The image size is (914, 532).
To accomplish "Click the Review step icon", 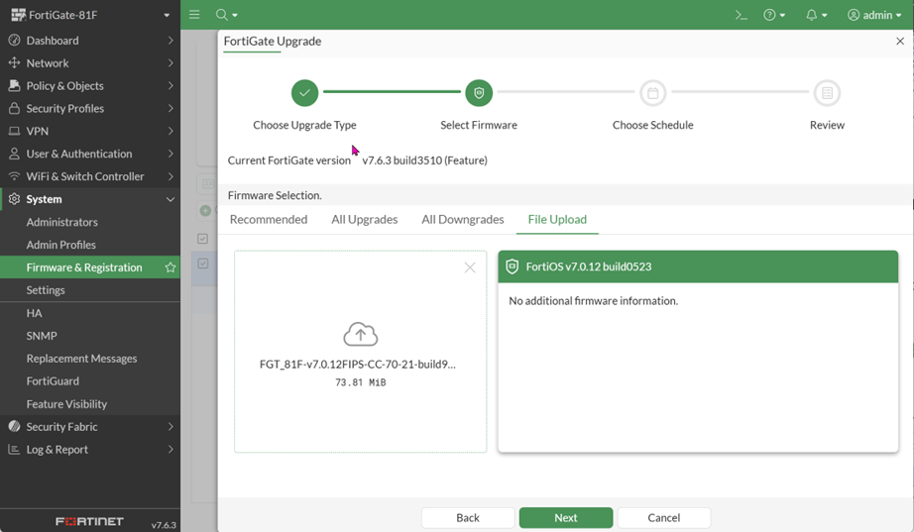I will coord(827,93).
